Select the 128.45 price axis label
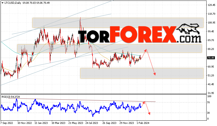 (x=211, y=5)
